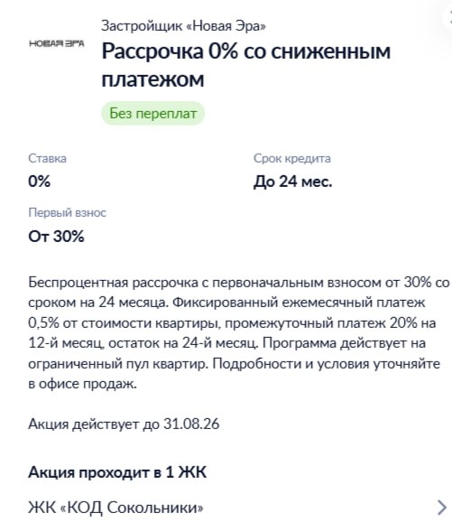The height and width of the screenshot is (532, 452).
Task: Click the text Подробности и условия уточняйте
Action: click(327, 364)
